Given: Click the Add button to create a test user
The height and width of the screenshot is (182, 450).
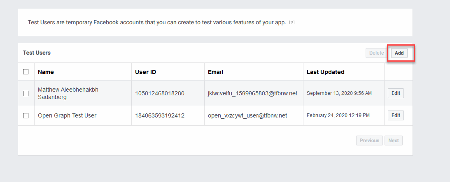Looking at the screenshot, I should pyautogui.click(x=399, y=53).
